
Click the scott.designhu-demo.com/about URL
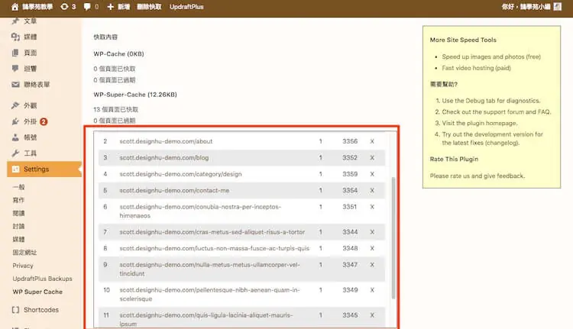pos(166,141)
